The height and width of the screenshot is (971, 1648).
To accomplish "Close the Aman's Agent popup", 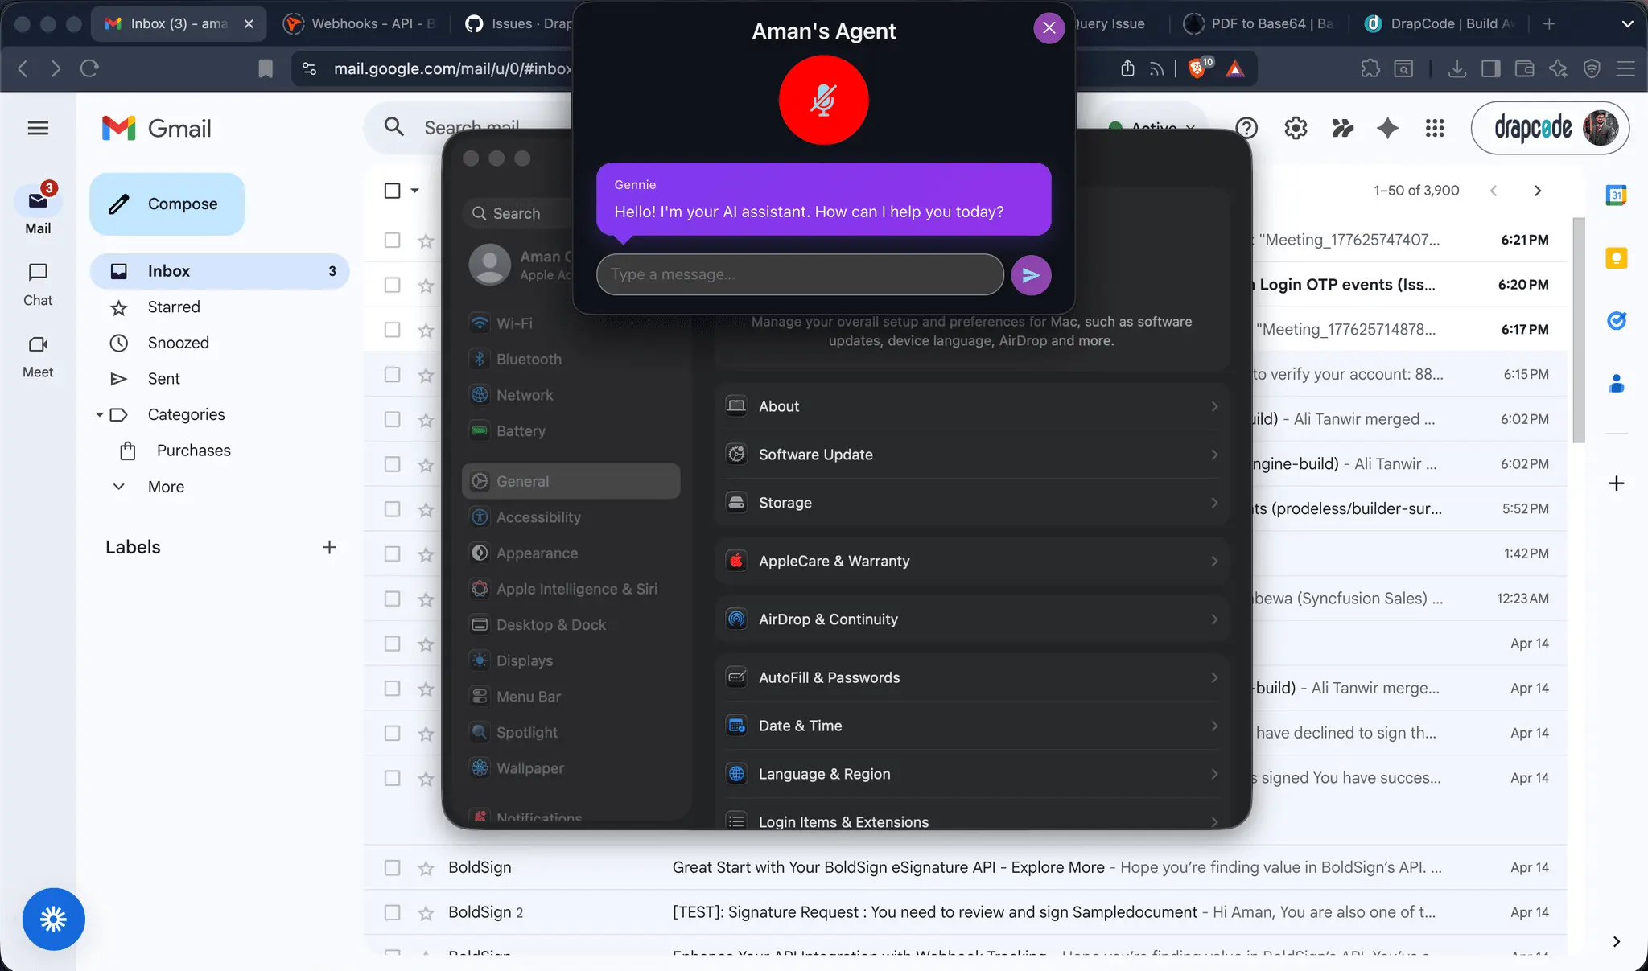I will [1049, 28].
